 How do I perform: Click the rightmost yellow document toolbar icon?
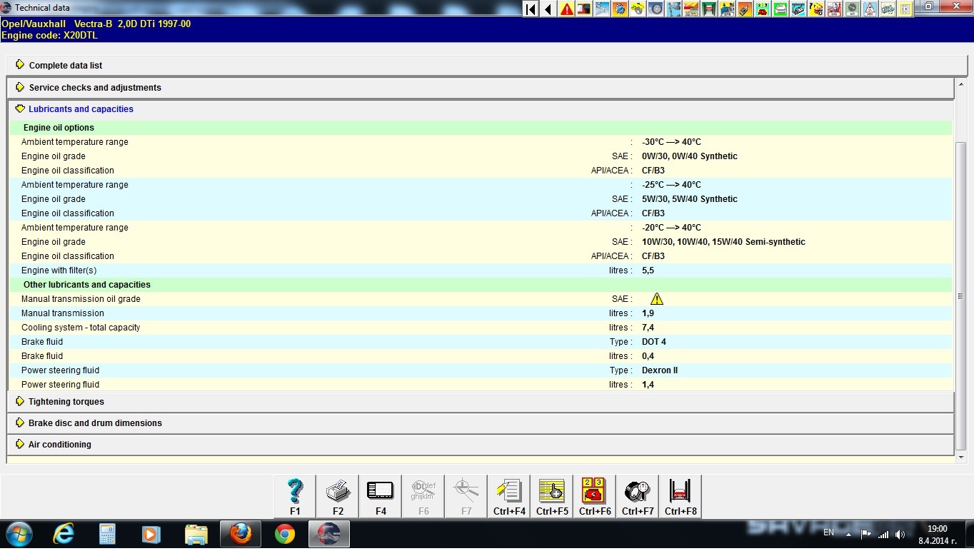click(905, 9)
